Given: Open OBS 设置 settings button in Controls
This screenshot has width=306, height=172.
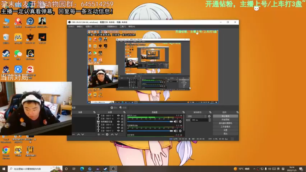Looking at the screenshot, I should (225, 130).
